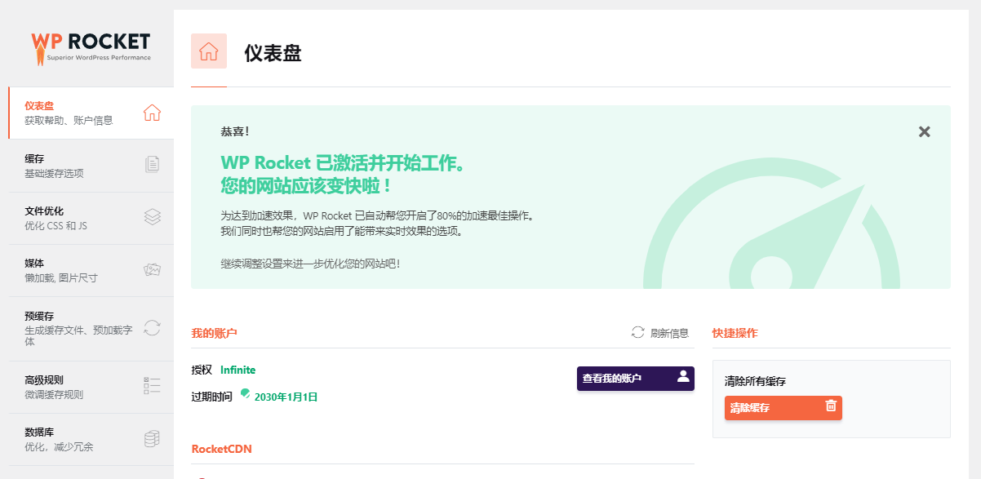This screenshot has height=479, width=981.
Task: Click the Infinite license text
Action: click(237, 370)
